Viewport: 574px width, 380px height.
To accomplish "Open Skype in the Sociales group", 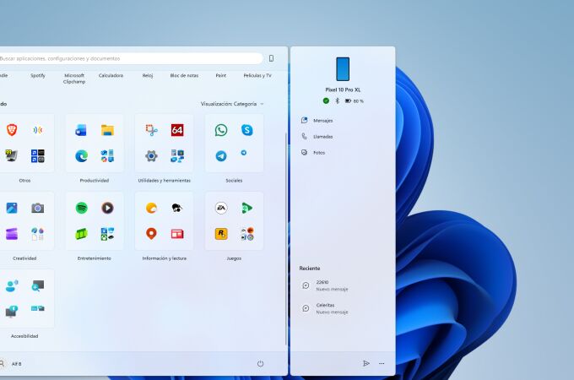I will [247, 130].
